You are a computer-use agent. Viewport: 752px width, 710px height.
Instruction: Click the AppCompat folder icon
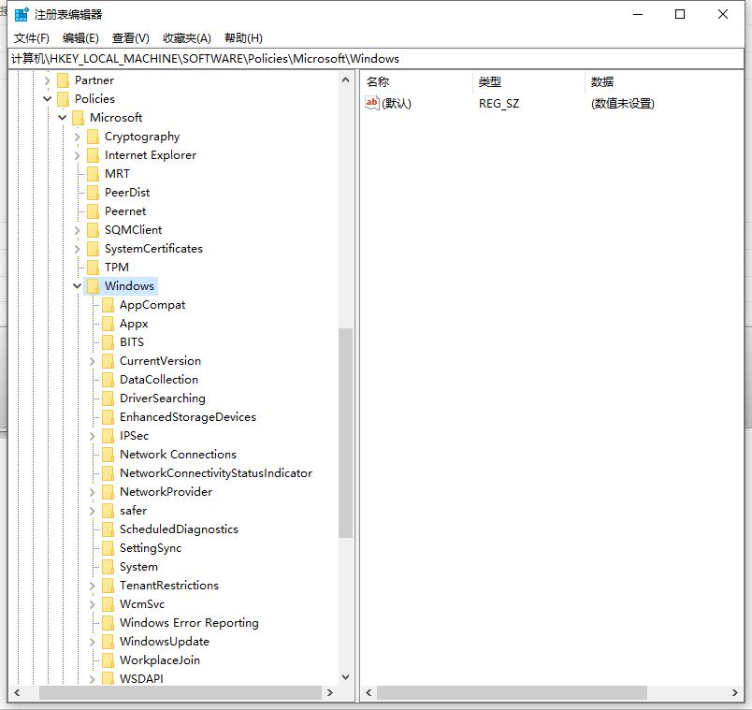[108, 305]
